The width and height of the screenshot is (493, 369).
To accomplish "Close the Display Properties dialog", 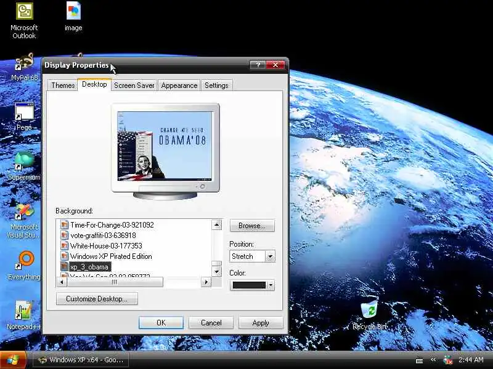I will coord(275,65).
